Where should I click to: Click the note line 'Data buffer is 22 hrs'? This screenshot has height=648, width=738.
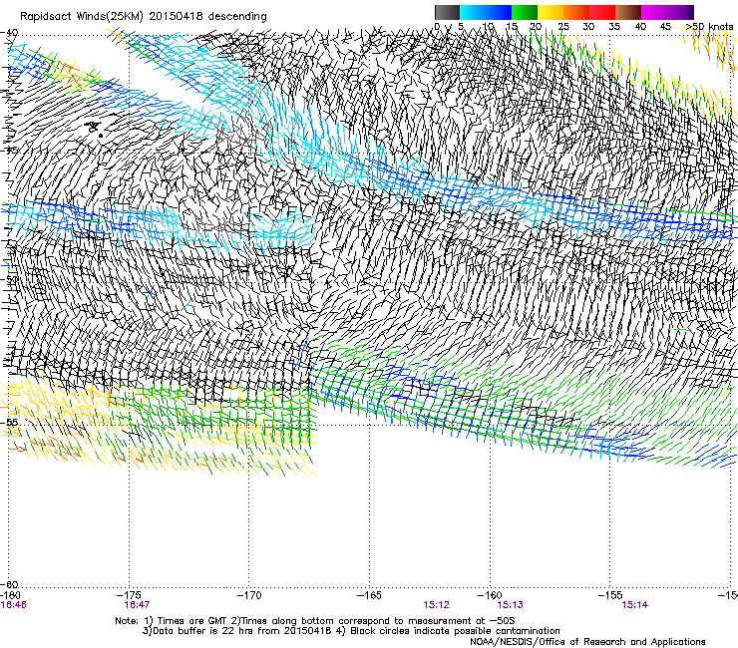(203, 631)
